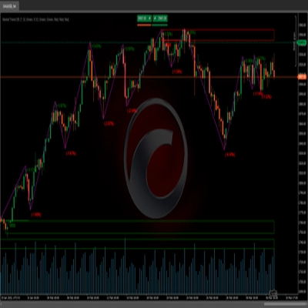Click the horizontal scrollbar thumb below the chart
This screenshot has width=308, height=308.
click(x=286, y=304)
